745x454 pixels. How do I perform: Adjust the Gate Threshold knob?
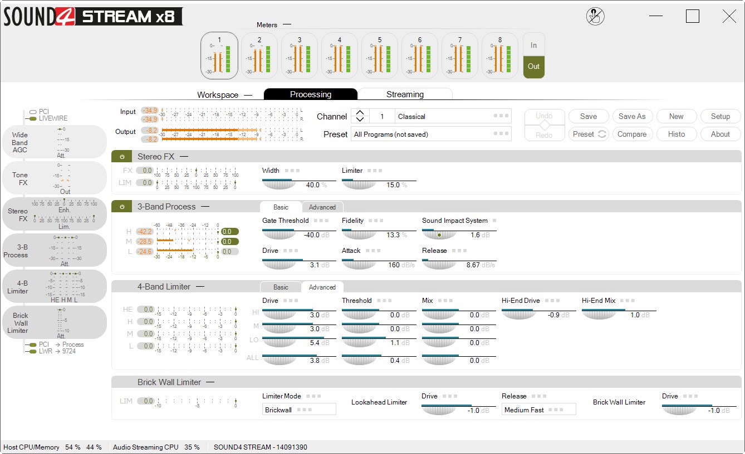coord(279,235)
